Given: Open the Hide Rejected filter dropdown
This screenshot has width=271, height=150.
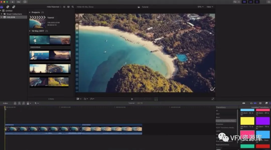Looking at the screenshot, I should (x=54, y=7).
